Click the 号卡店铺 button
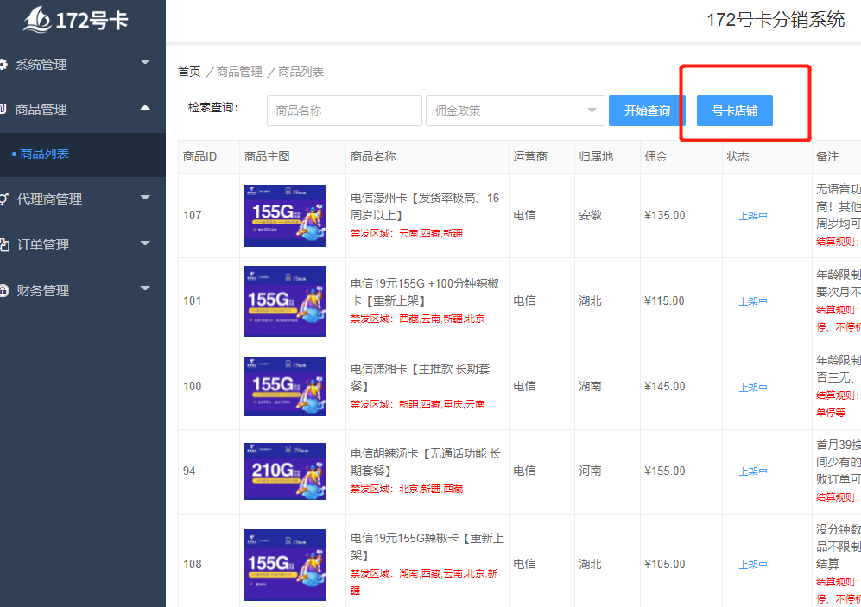 click(x=735, y=111)
